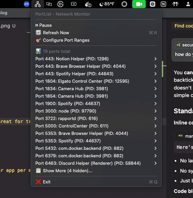Select Port 6379: com.docker.backend entry
This screenshot has height=198, width=193.
(96, 156)
